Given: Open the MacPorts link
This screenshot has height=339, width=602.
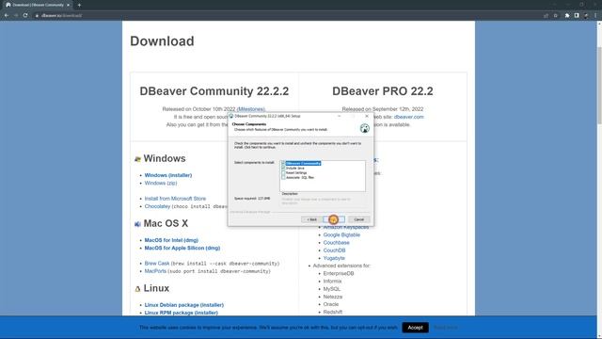Looking at the screenshot, I should (155, 271).
